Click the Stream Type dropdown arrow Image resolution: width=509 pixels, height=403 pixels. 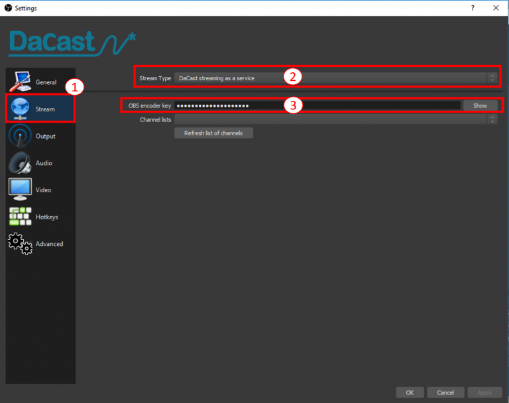(491, 78)
